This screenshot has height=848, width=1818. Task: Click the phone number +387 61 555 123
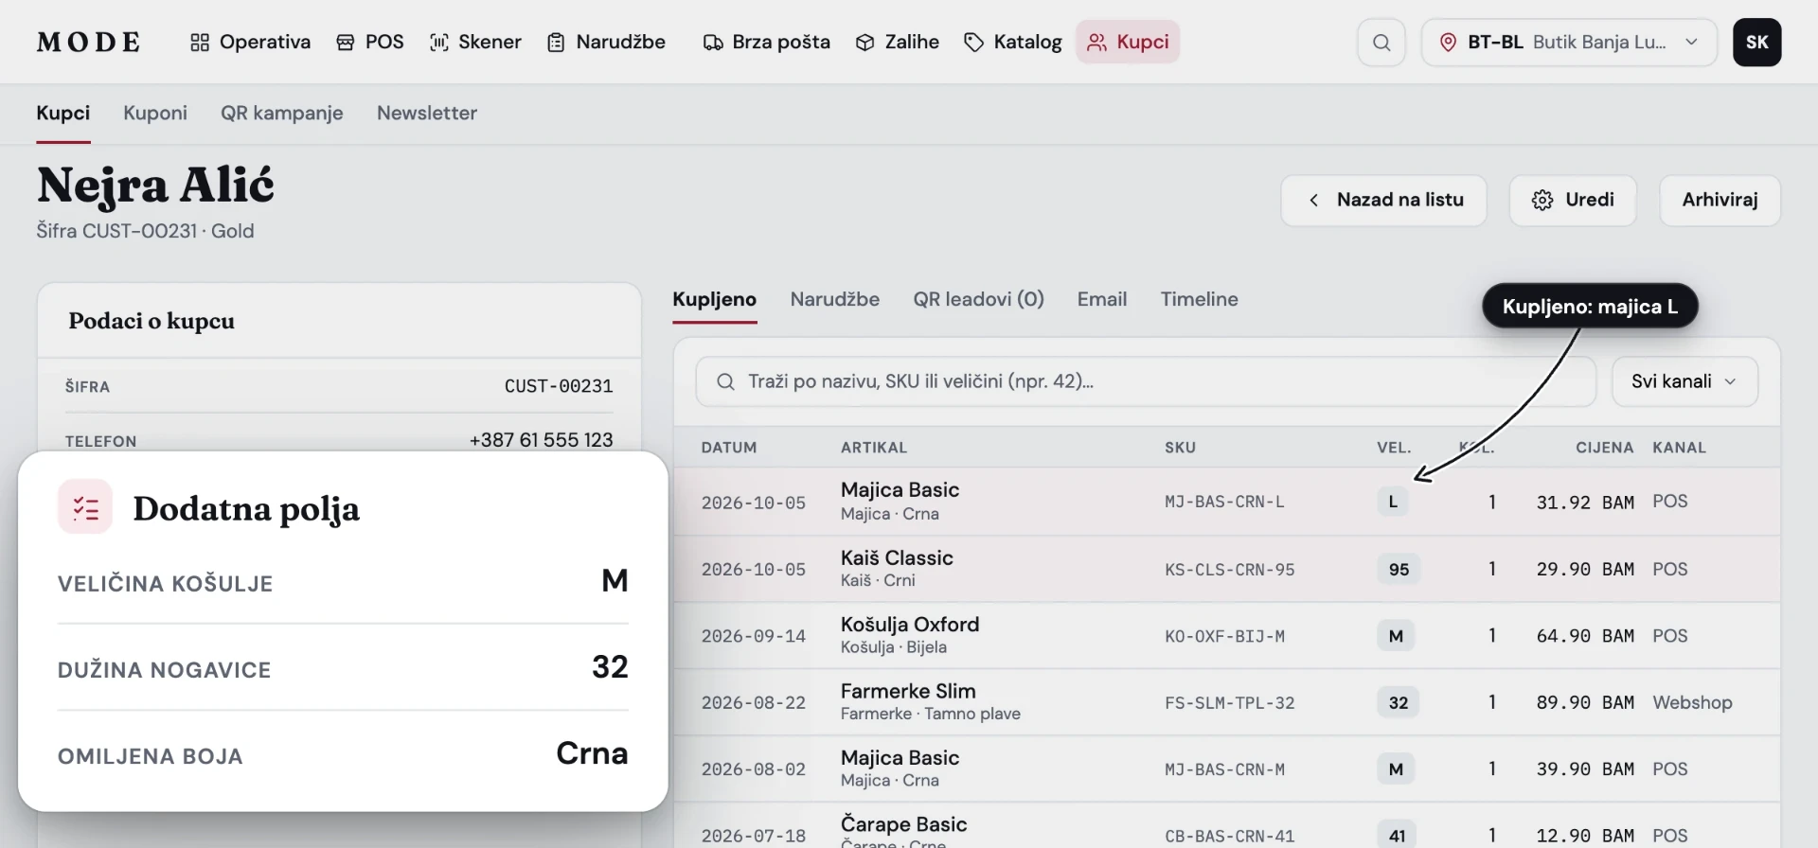(541, 440)
